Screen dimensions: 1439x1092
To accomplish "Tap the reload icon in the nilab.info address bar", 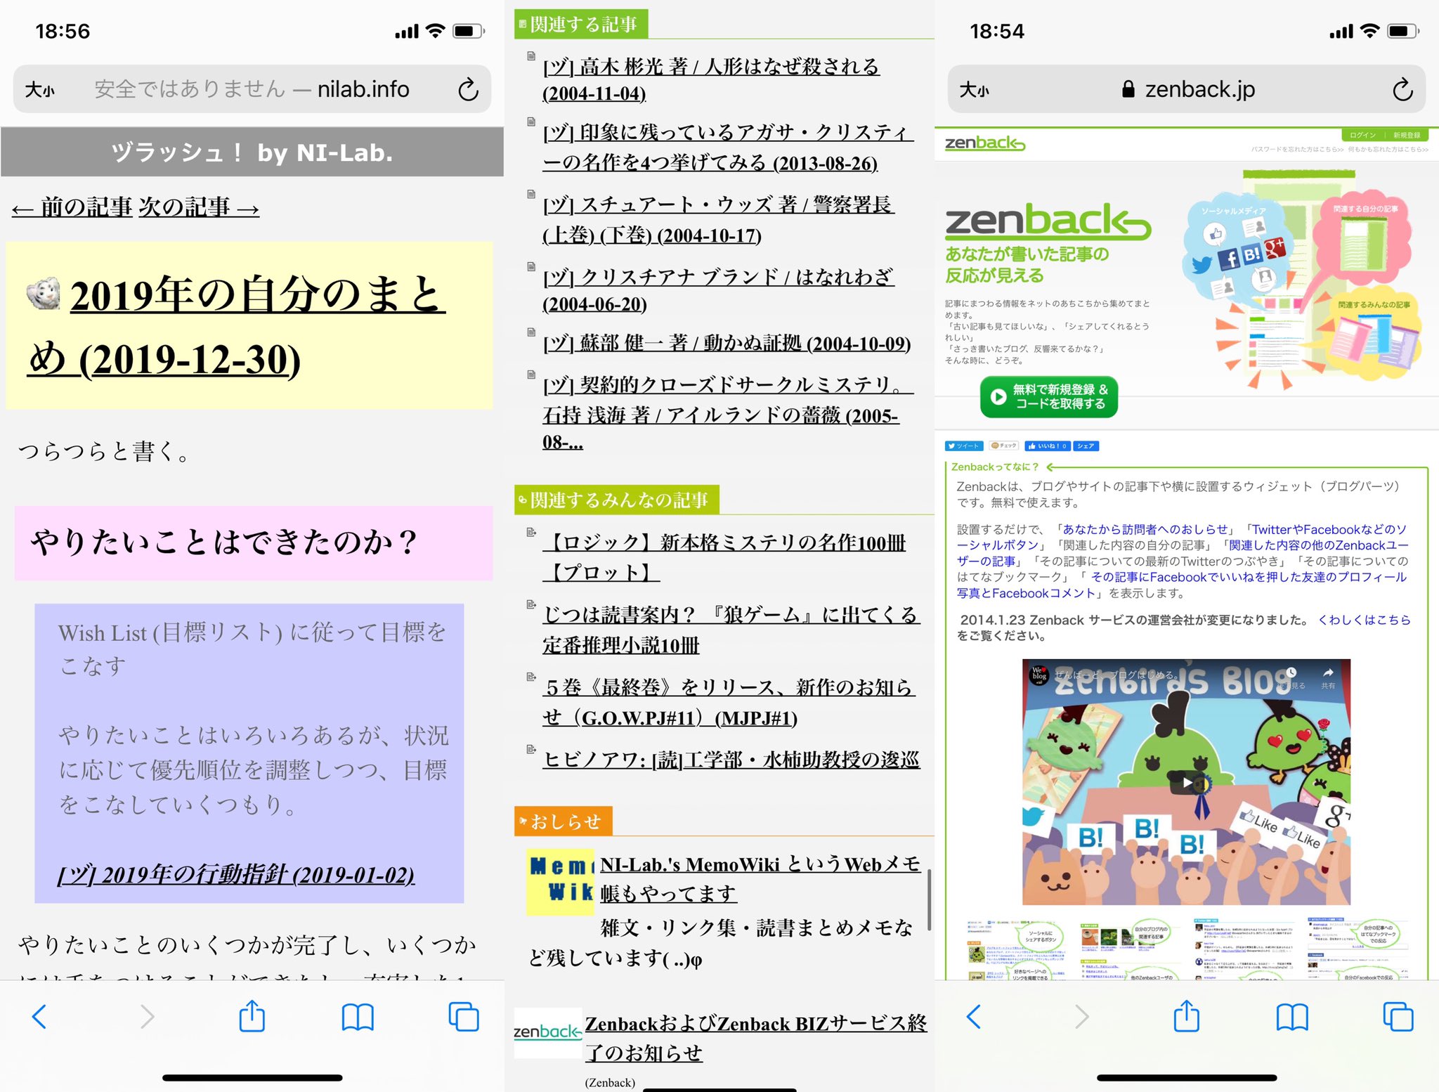I will [468, 90].
